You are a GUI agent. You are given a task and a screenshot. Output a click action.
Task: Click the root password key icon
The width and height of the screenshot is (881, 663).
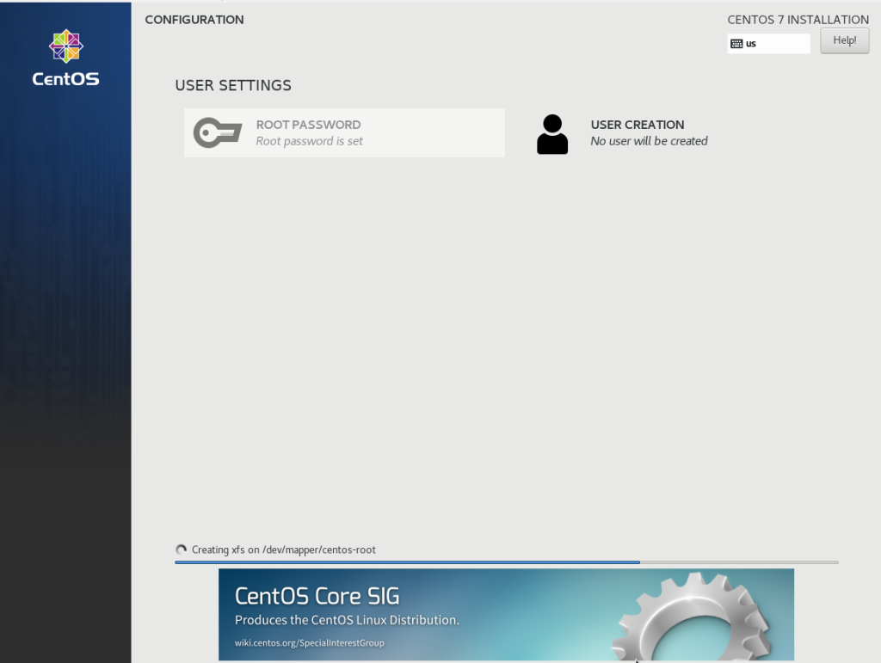pos(218,132)
